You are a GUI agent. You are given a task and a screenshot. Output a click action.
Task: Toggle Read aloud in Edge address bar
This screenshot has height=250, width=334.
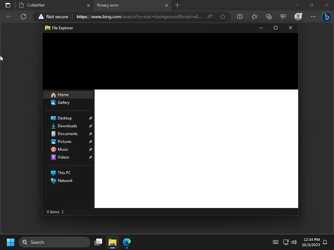[210, 17]
